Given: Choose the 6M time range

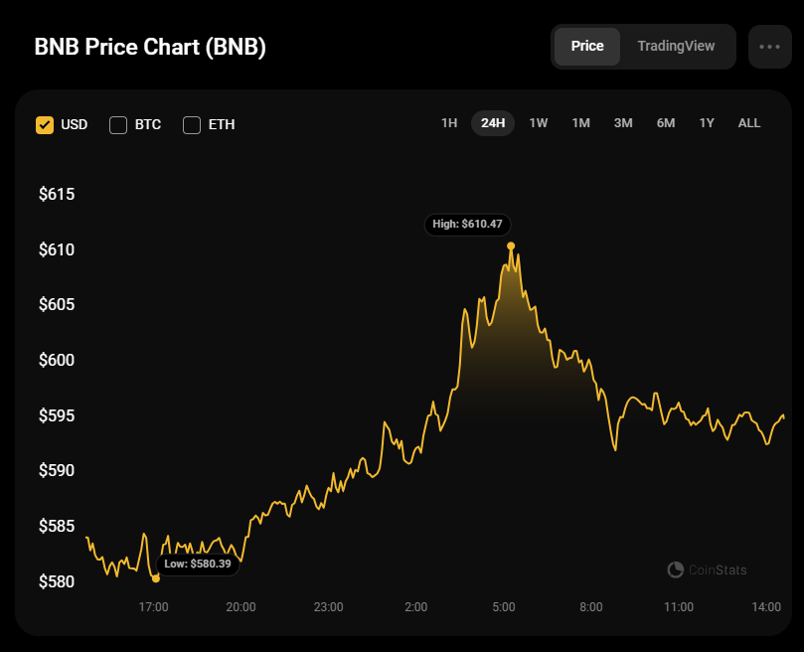Looking at the screenshot, I should click(666, 123).
